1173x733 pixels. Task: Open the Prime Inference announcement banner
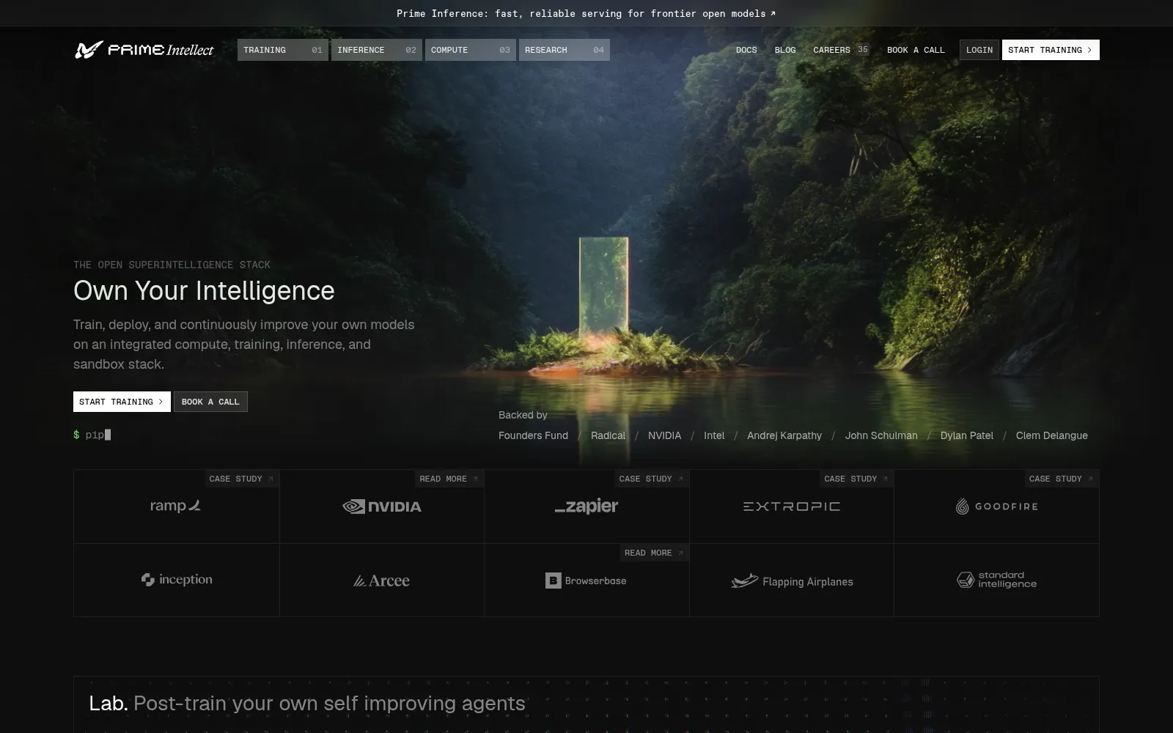pos(586,13)
